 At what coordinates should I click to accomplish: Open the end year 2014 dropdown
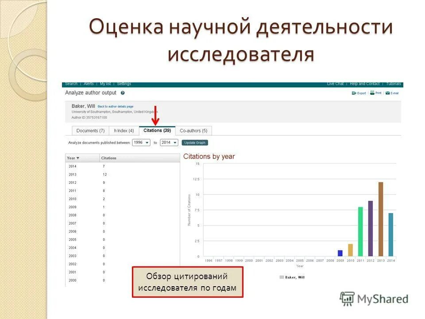point(170,142)
